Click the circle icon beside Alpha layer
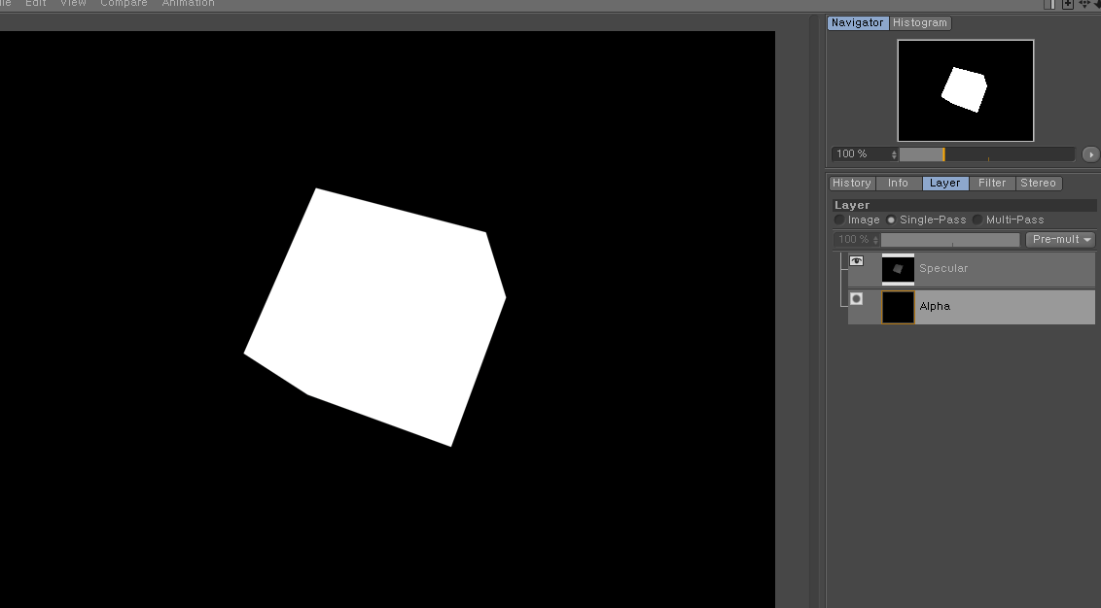The image size is (1101, 608). coord(856,299)
